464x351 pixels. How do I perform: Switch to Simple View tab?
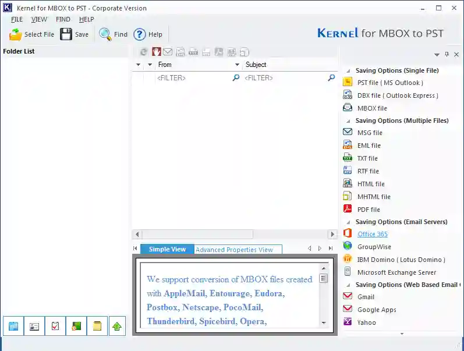[167, 249]
